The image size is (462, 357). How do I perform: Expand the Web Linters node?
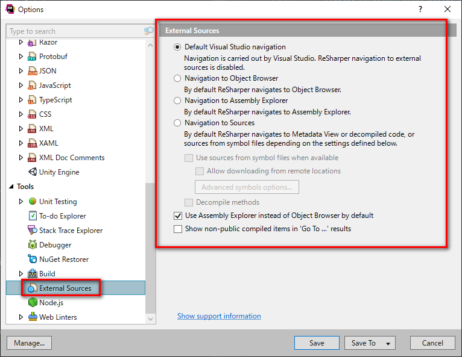[21, 317]
